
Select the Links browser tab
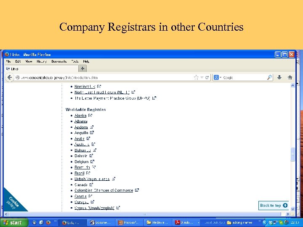[x=41, y=69]
